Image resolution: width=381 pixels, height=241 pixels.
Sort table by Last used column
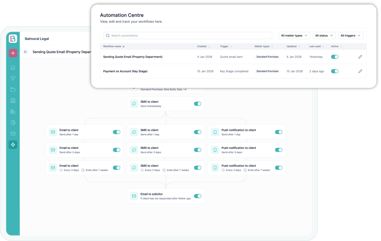[316, 46]
